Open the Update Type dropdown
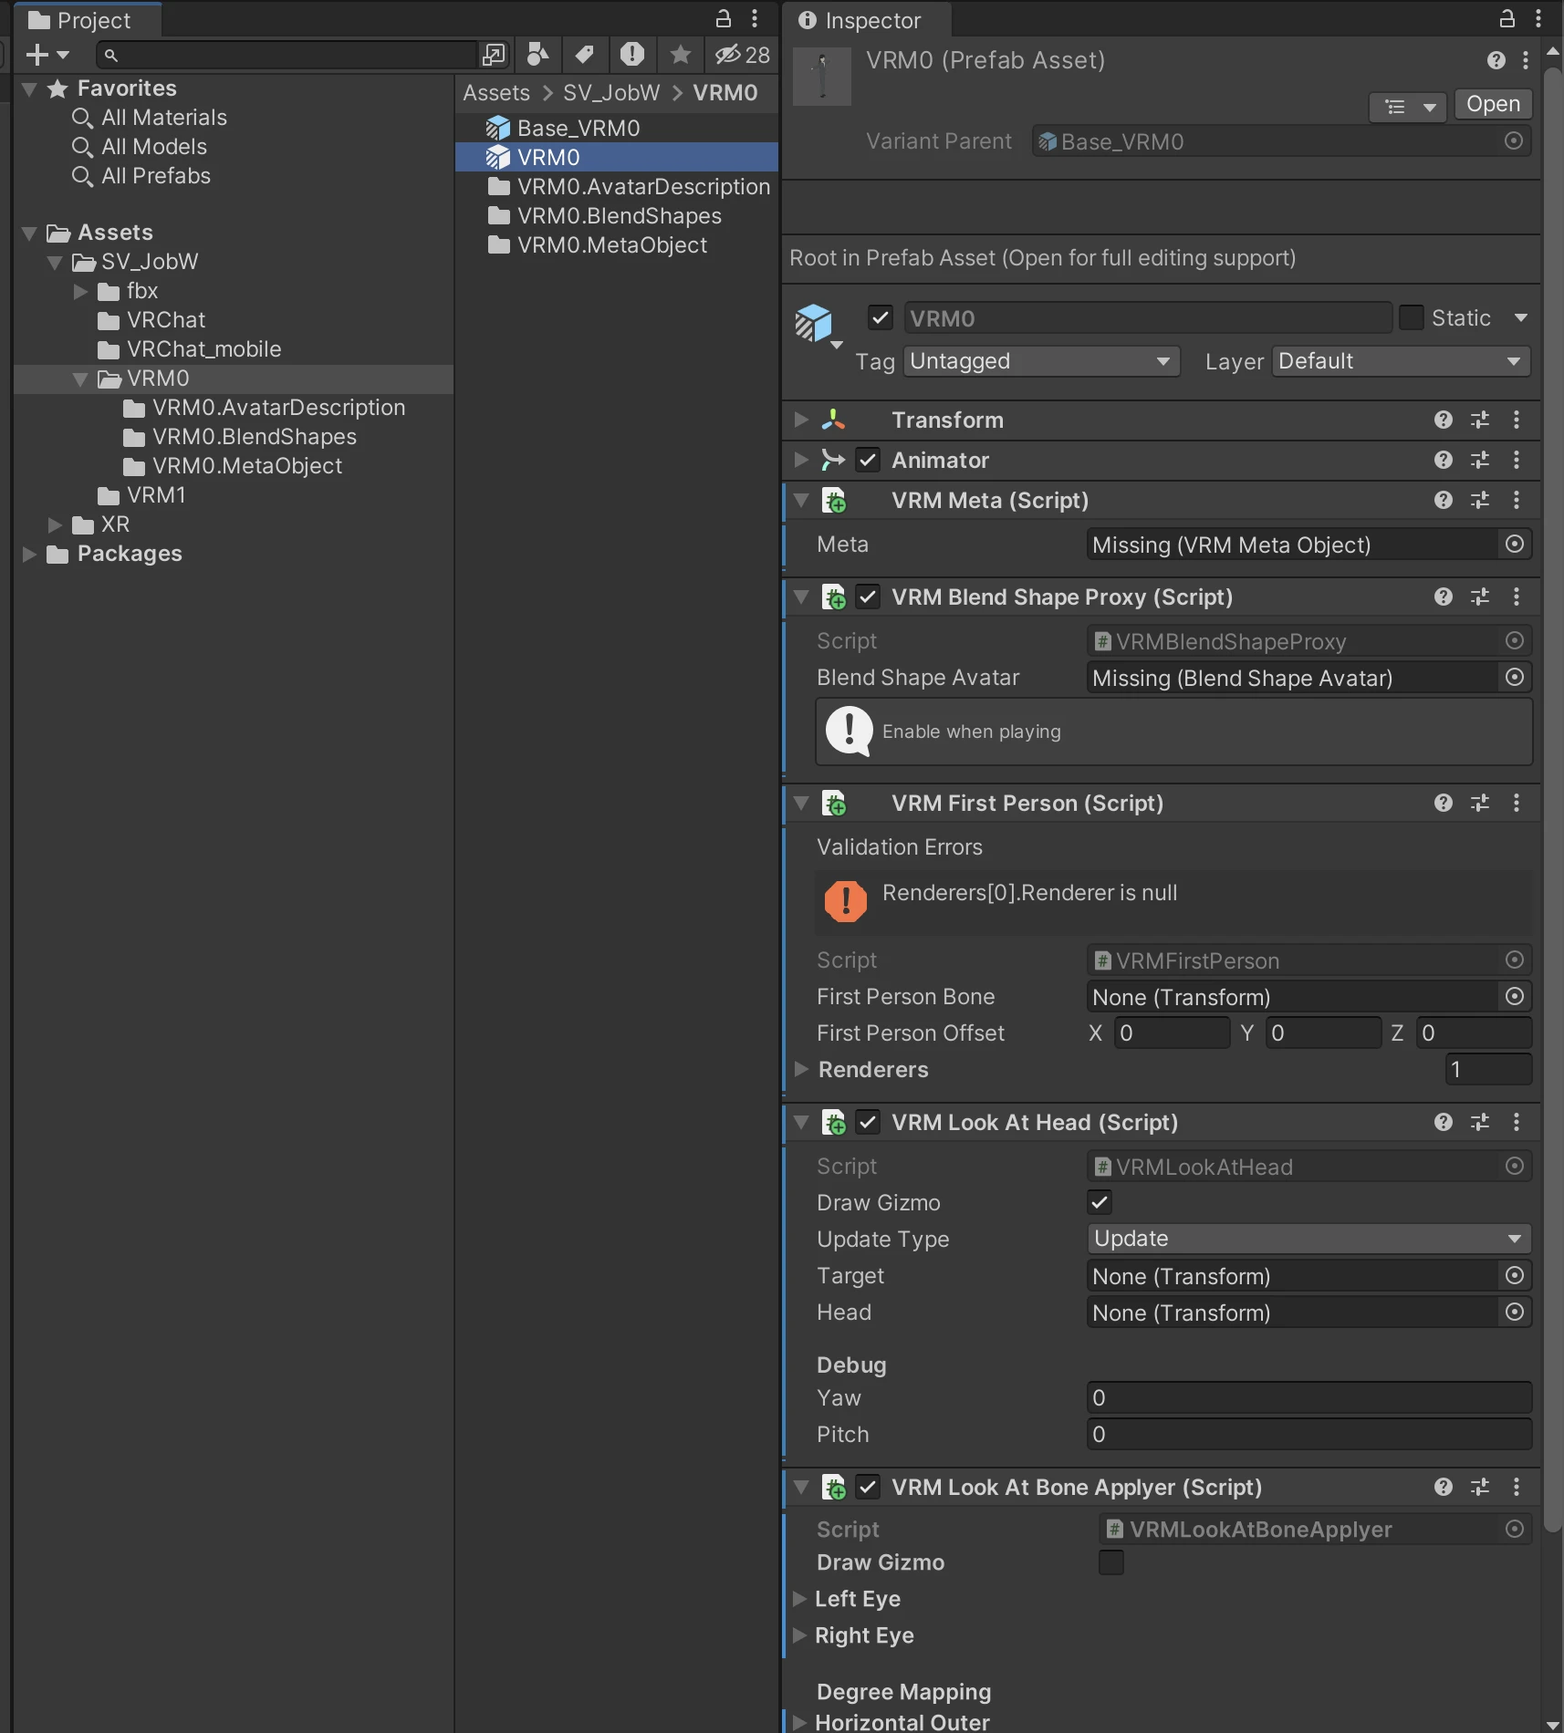The height and width of the screenshot is (1733, 1564). point(1309,1239)
